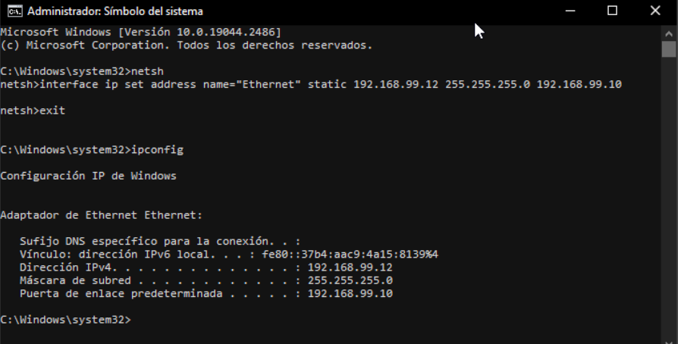The image size is (678, 344).
Task: Click the "Configuración IP de Windows" line
Action: pos(88,176)
